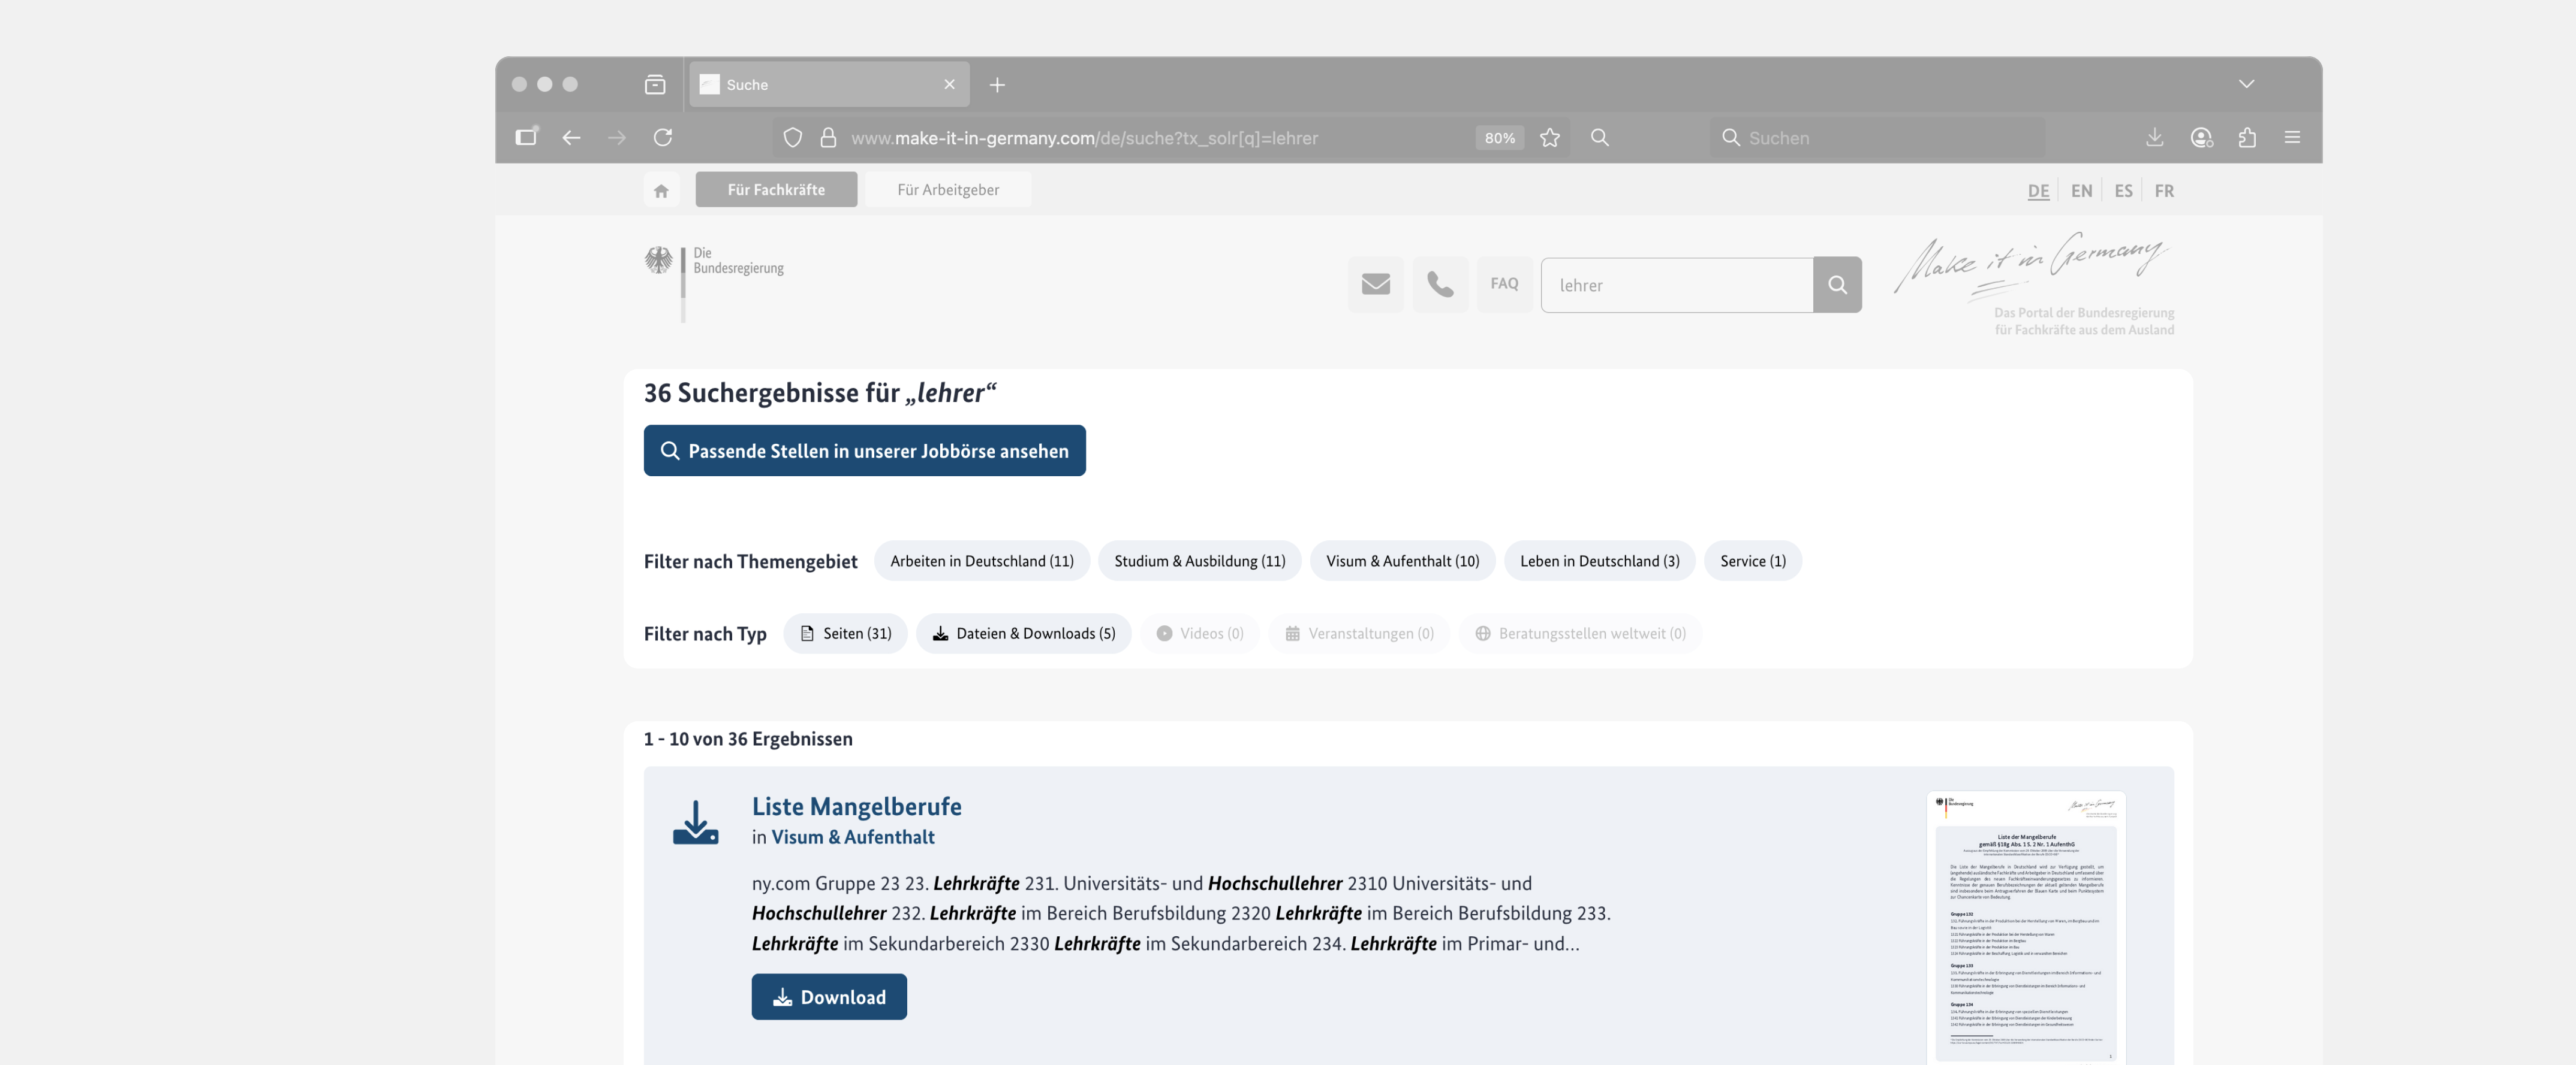Toggle the Seiten (31) type filter
This screenshot has width=2576, height=1065.
[x=845, y=633]
